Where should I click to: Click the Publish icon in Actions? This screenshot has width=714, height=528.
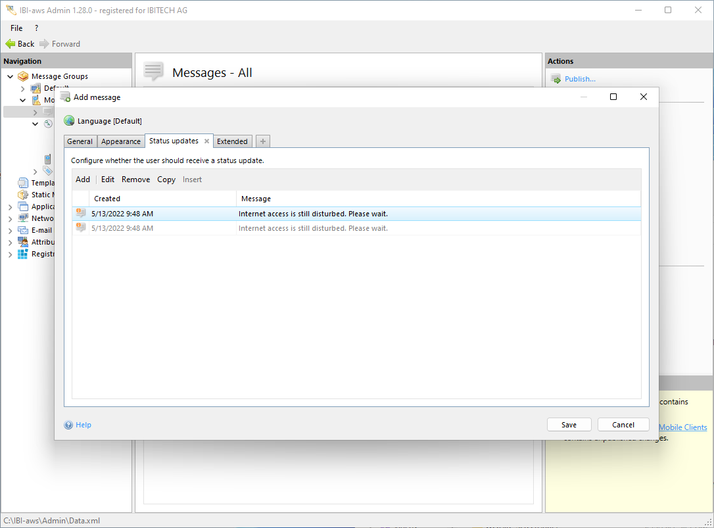click(556, 79)
